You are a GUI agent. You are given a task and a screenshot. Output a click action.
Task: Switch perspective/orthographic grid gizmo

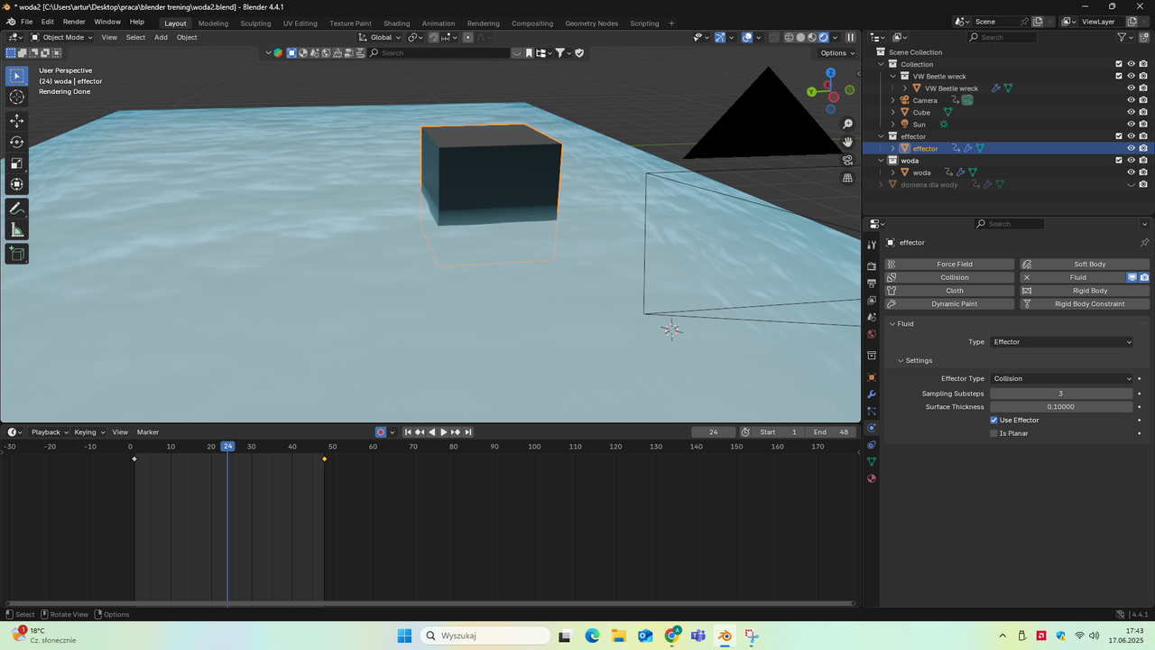click(x=847, y=178)
